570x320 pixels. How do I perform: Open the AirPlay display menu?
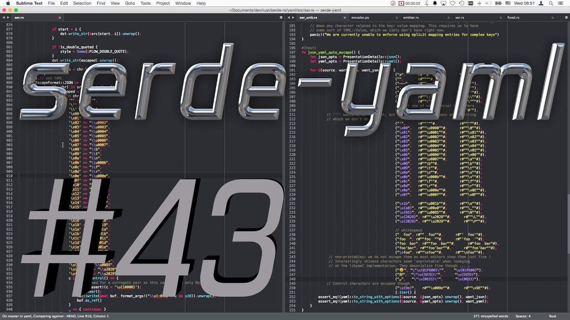444,3
